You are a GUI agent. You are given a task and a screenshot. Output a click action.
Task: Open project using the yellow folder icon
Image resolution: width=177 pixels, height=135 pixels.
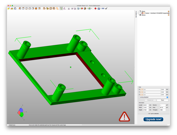(x=9, y=9)
